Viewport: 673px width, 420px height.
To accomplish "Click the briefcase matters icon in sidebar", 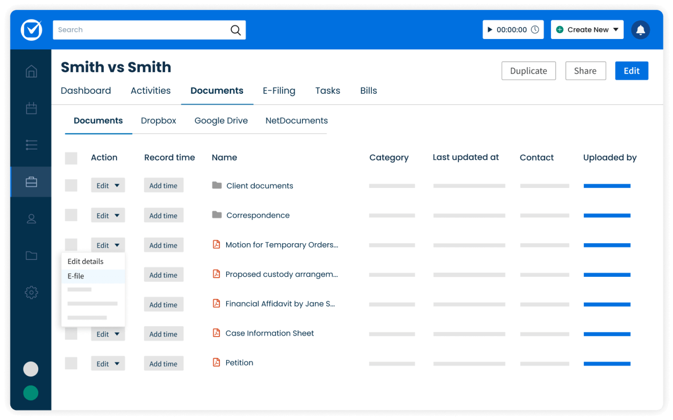I will pyautogui.click(x=31, y=182).
